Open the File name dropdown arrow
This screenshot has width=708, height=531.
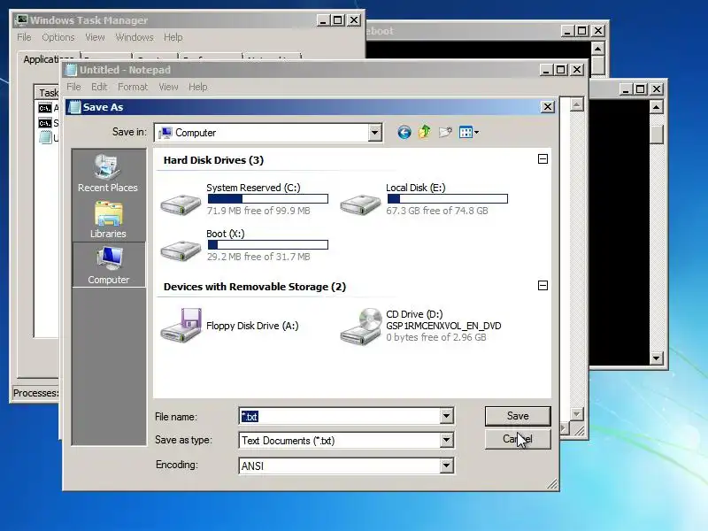(446, 416)
